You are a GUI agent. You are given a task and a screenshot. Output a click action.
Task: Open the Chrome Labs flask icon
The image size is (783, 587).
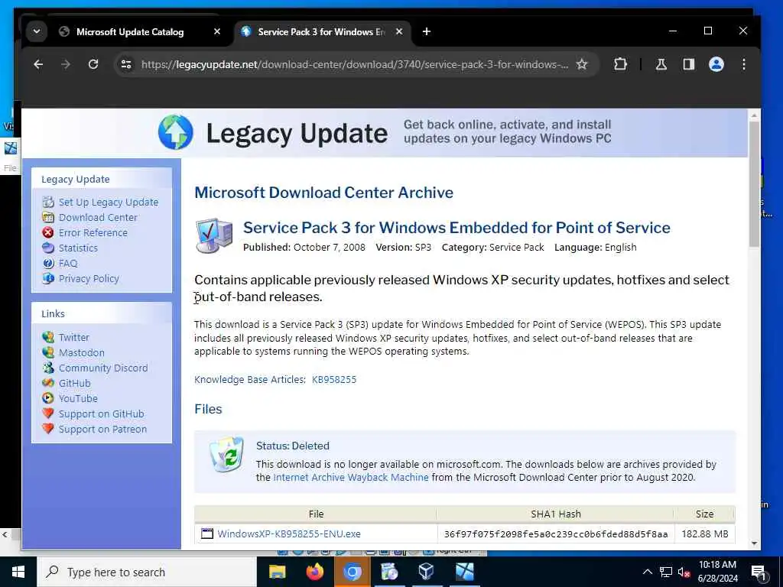pyautogui.click(x=661, y=64)
